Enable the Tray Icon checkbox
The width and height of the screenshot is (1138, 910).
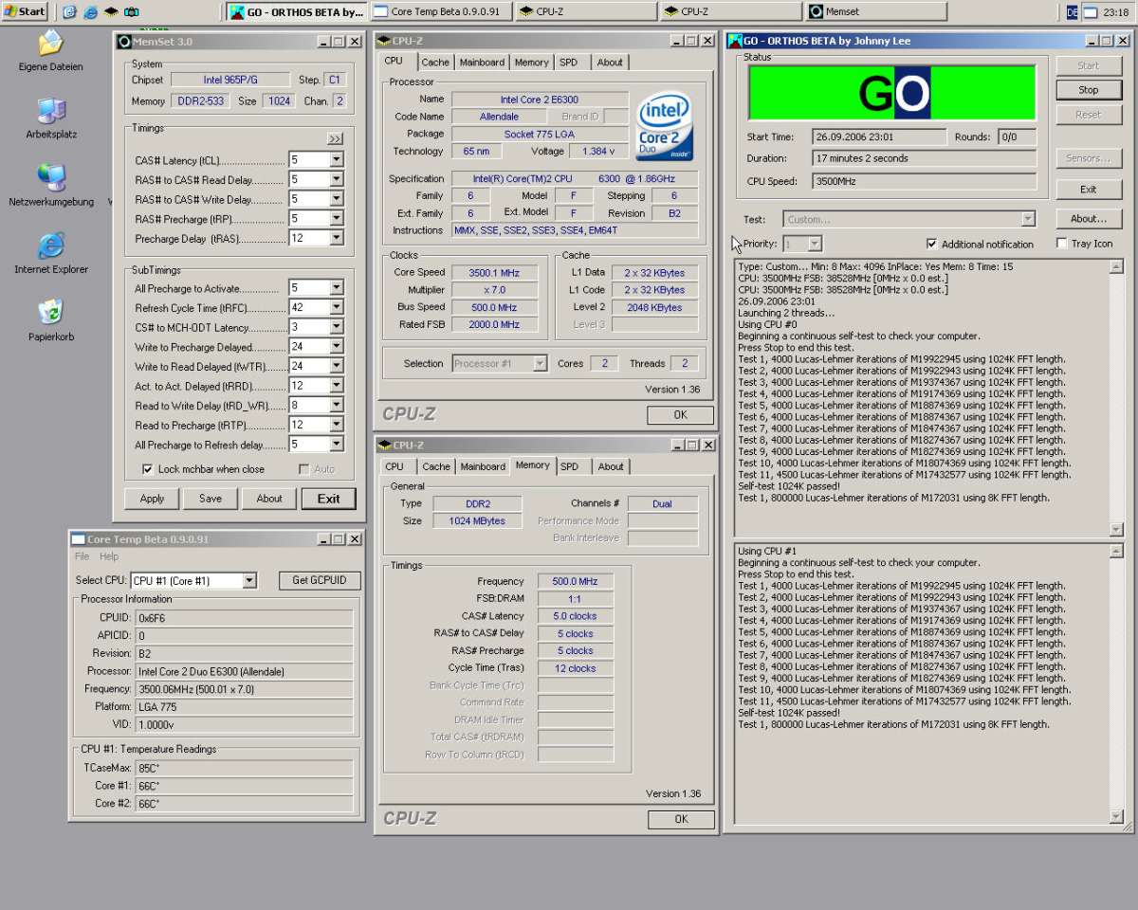pos(1061,244)
